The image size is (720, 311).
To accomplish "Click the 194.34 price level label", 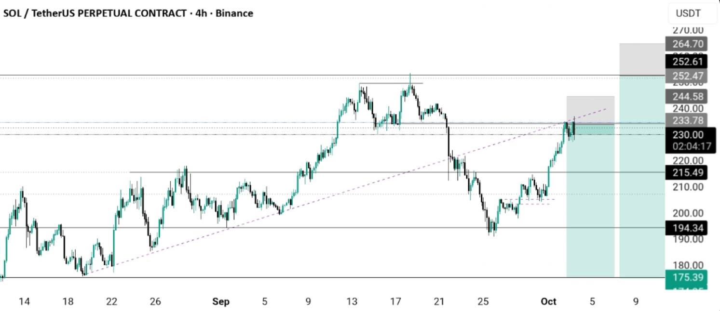I will tap(686, 228).
